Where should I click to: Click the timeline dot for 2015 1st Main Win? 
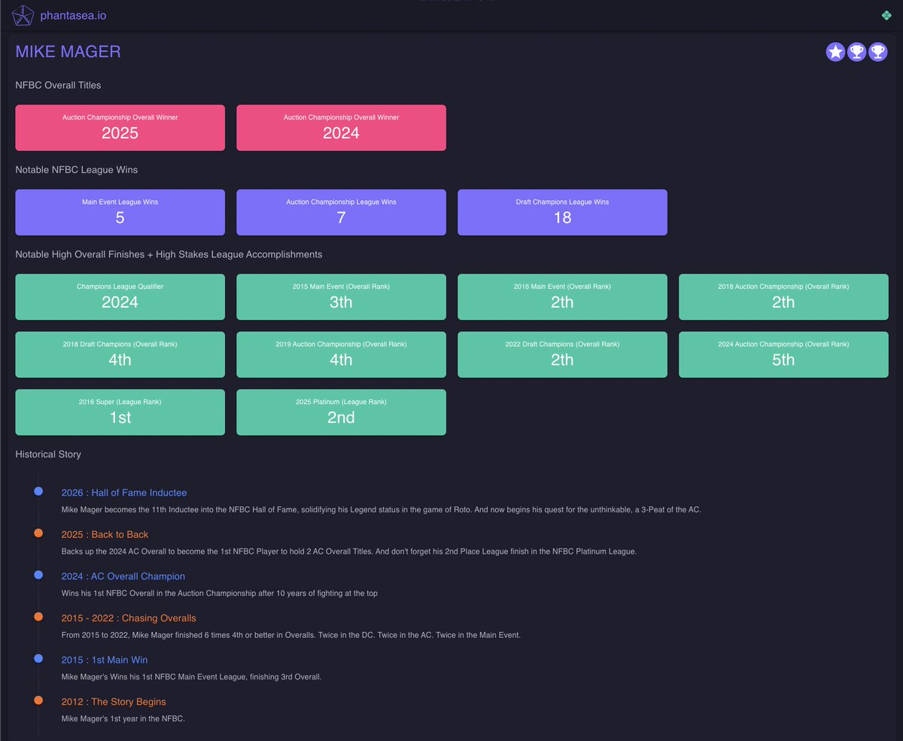coord(38,658)
